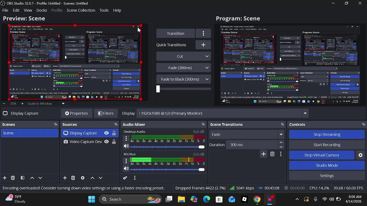This screenshot has width=367, height=206.
Task: Hide the Video Capture Device source
Action: tap(106, 142)
